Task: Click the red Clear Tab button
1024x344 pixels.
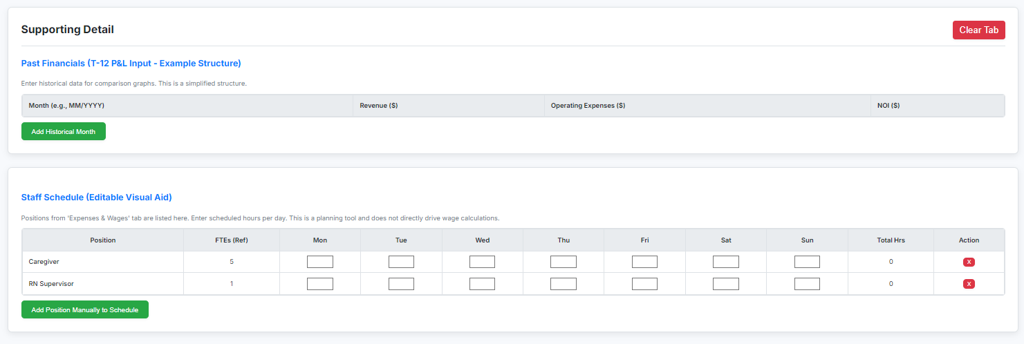Action: coord(978,30)
